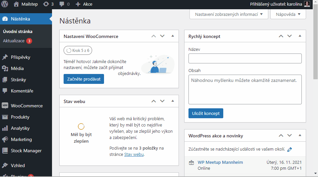
Task: Open the Analytiky menu label
Action: [20, 128]
